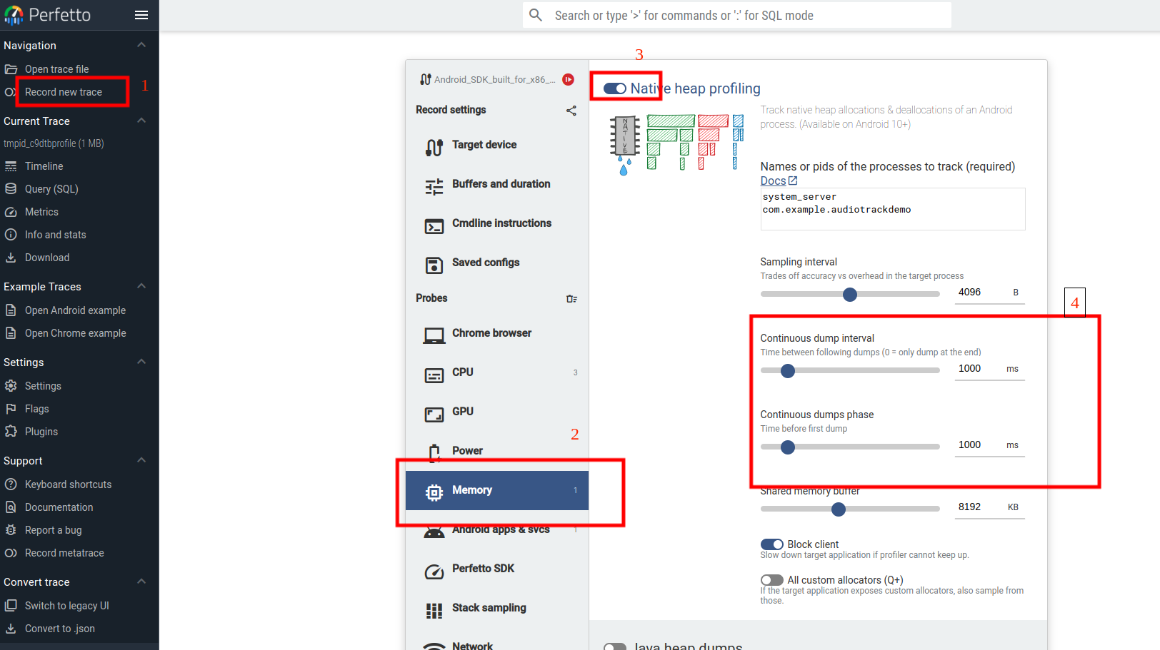
Task: Open Buffers and duration settings
Action: [x=497, y=186]
